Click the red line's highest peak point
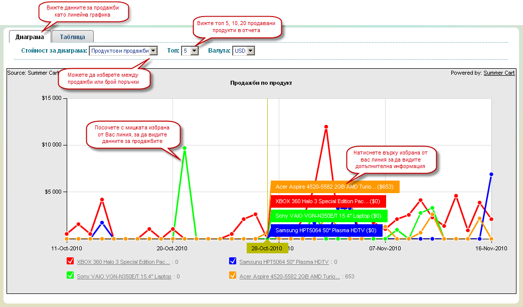The height and width of the screenshot is (307, 523). [x=326, y=127]
